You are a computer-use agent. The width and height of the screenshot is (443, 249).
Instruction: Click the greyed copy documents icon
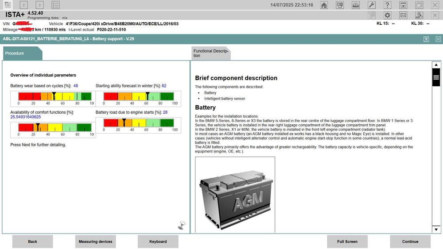372,15
